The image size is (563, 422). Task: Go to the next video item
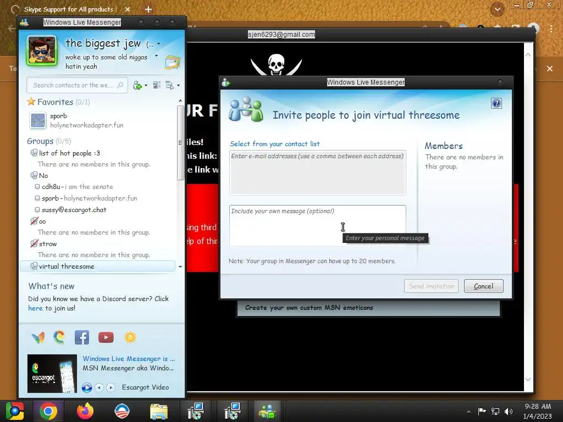click(111, 387)
